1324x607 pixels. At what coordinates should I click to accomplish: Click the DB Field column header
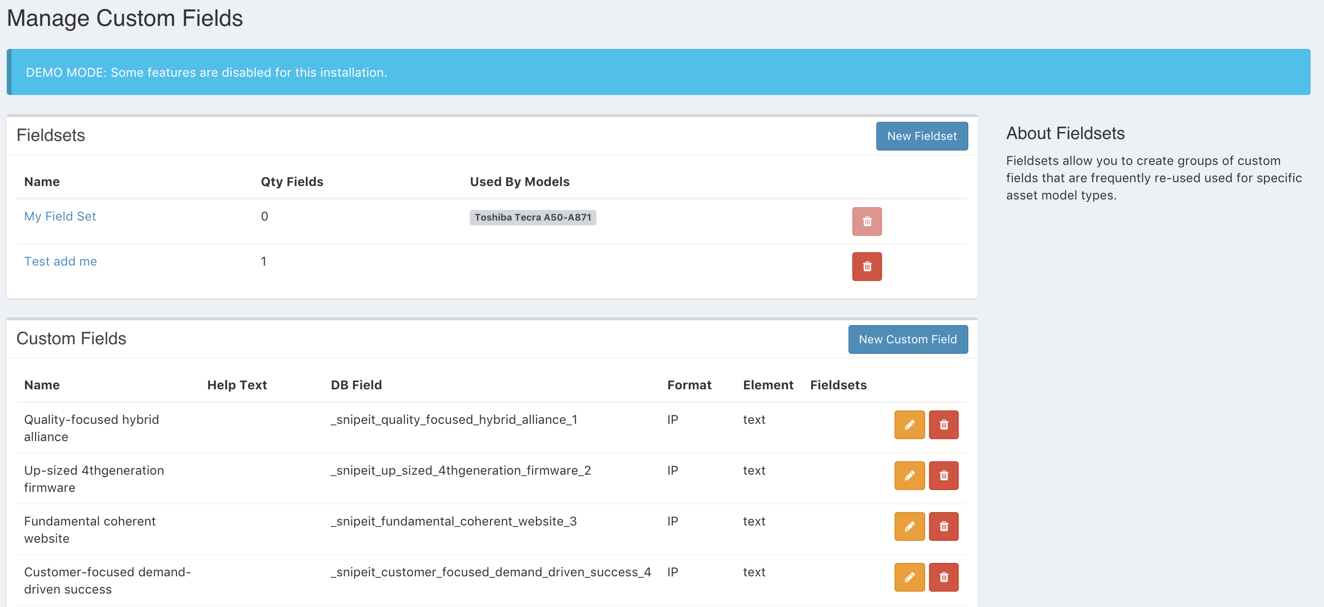tap(356, 385)
